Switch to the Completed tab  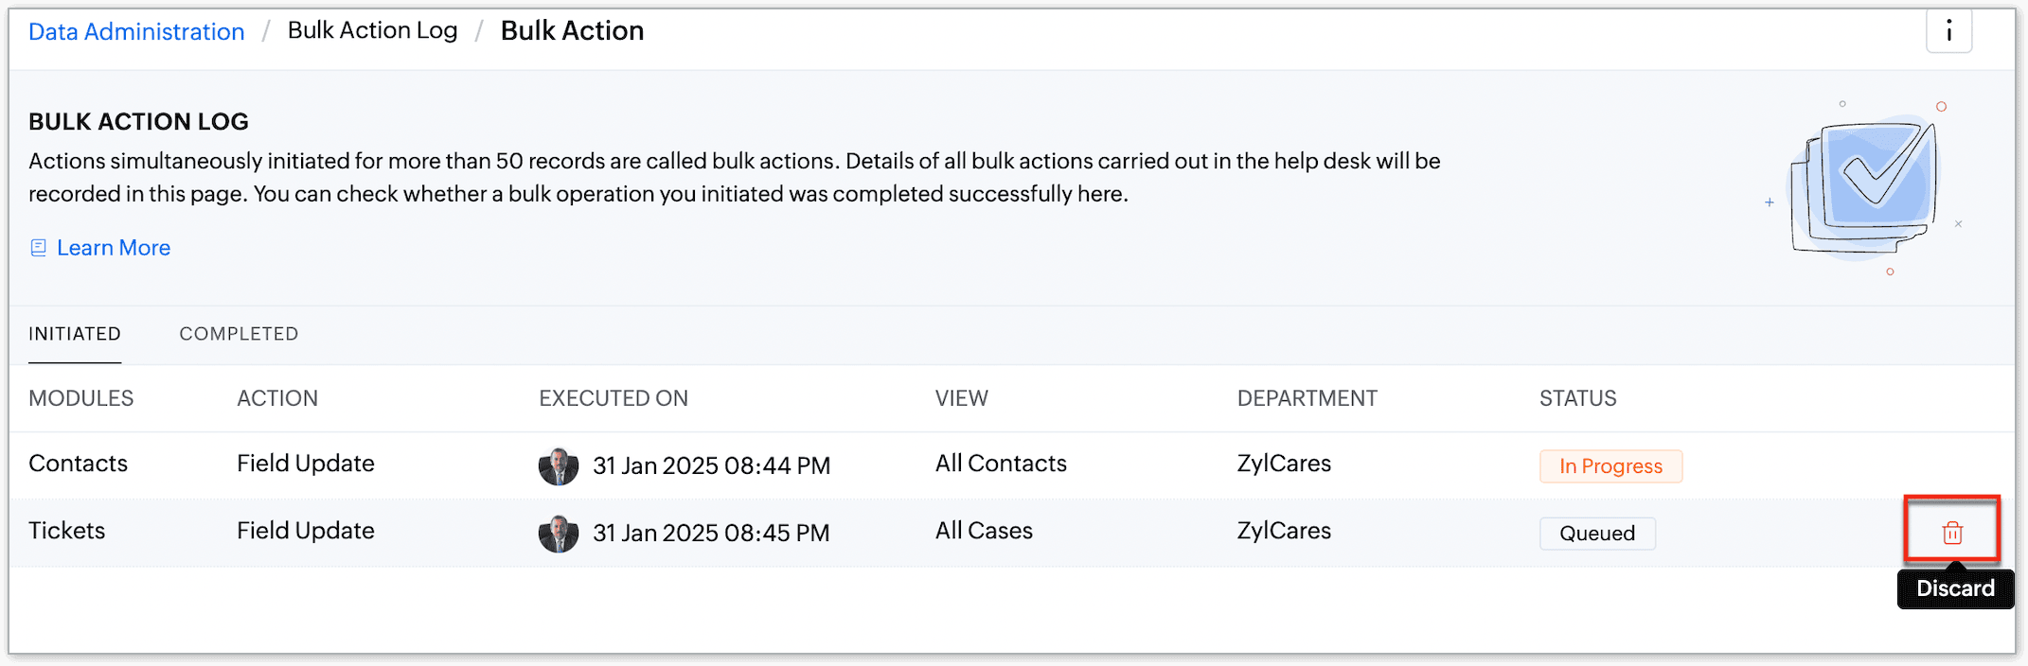point(239,334)
